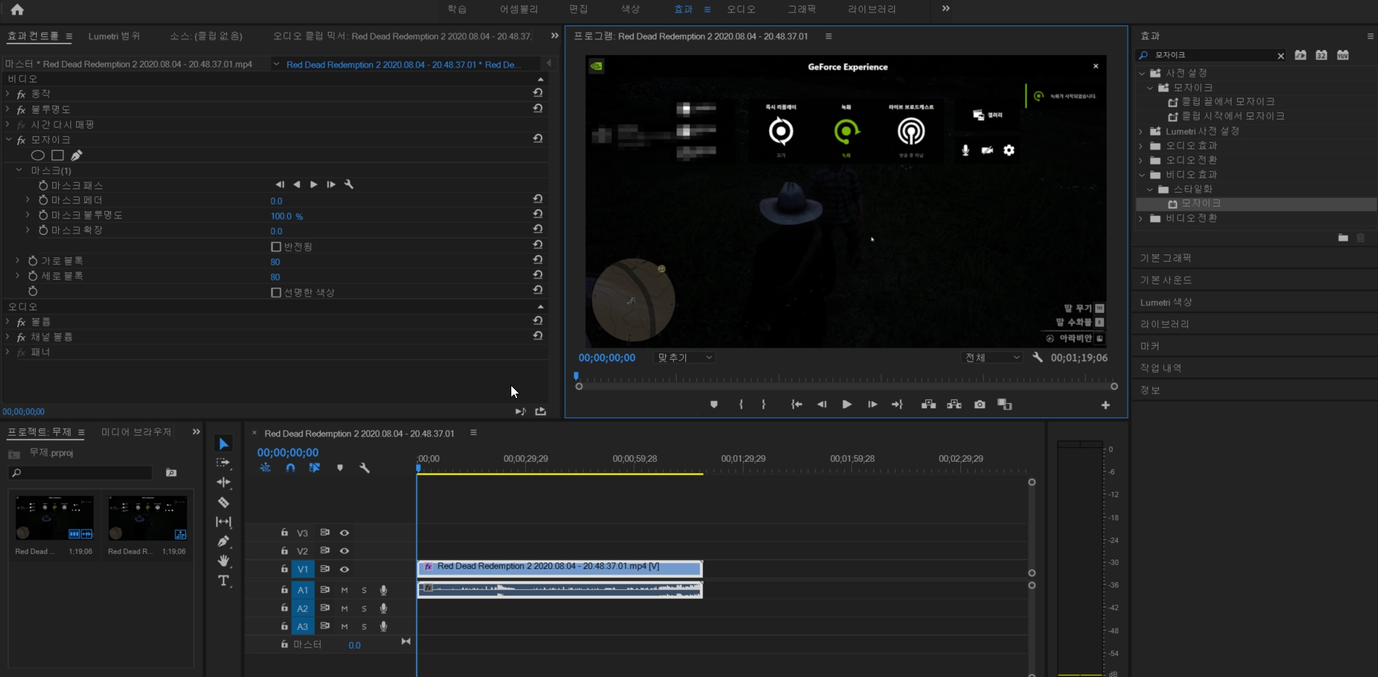Toggle V1 track output eye
This screenshot has height=677, width=1378.
tap(344, 570)
